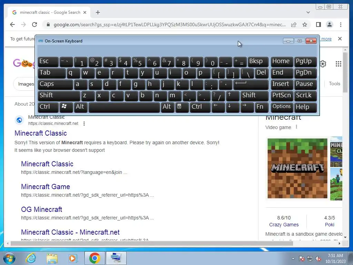Toggle the Fn key on keyboard

tap(262, 107)
